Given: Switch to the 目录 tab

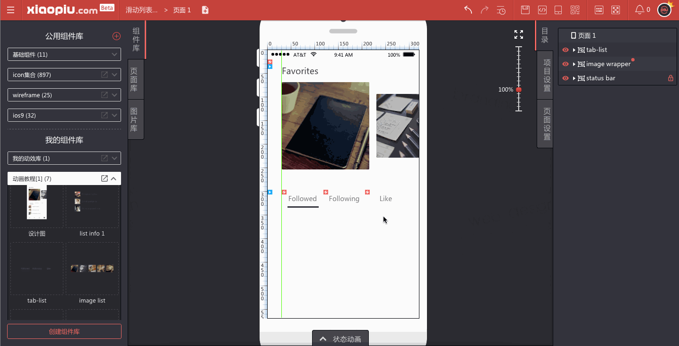Looking at the screenshot, I should coord(545,35).
